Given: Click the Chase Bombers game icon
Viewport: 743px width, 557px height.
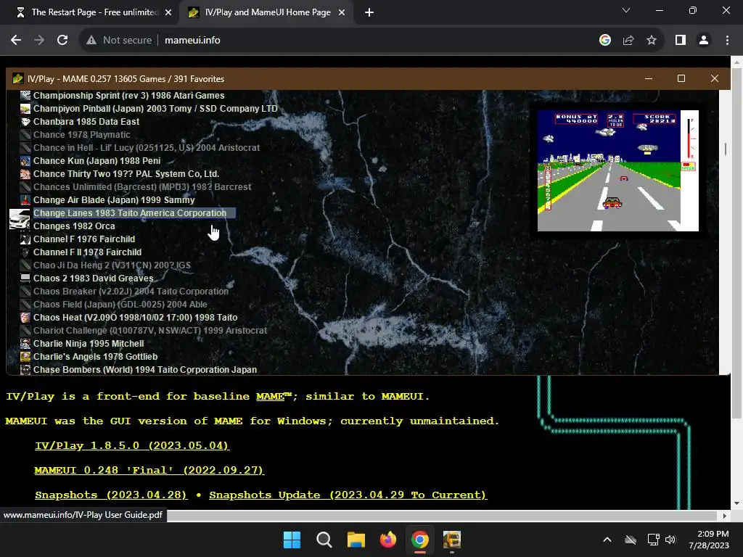Looking at the screenshot, I should pos(25,369).
